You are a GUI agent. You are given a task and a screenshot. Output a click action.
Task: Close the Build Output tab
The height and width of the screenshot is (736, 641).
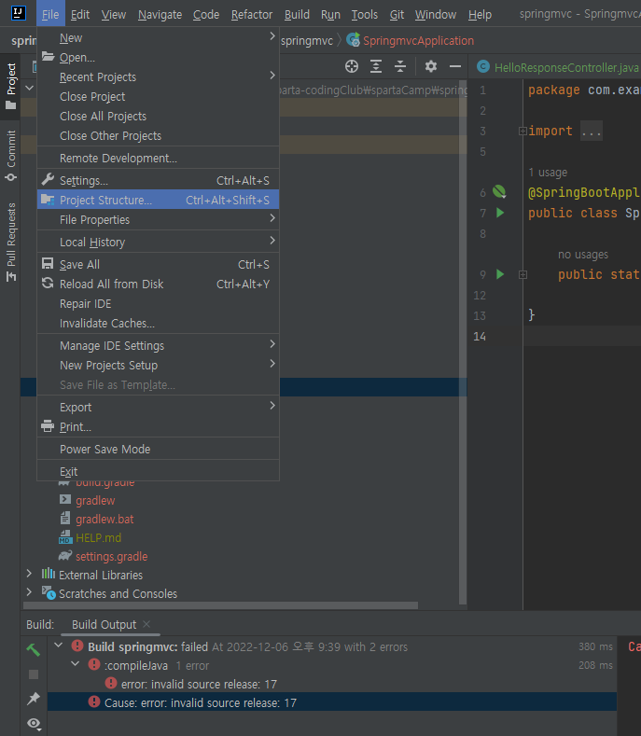(146, 624)
